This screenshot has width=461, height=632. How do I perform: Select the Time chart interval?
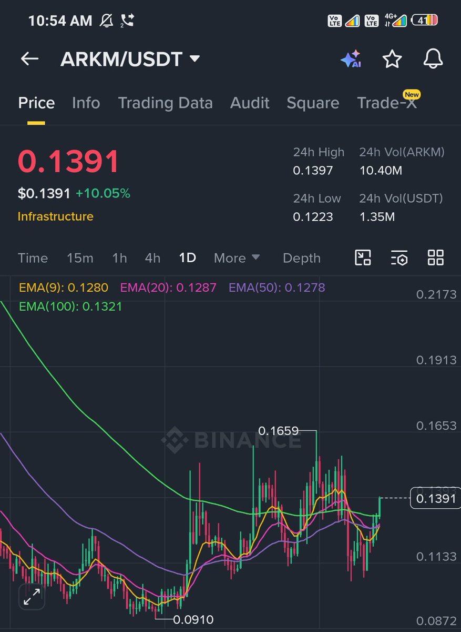tap(33, 258)
